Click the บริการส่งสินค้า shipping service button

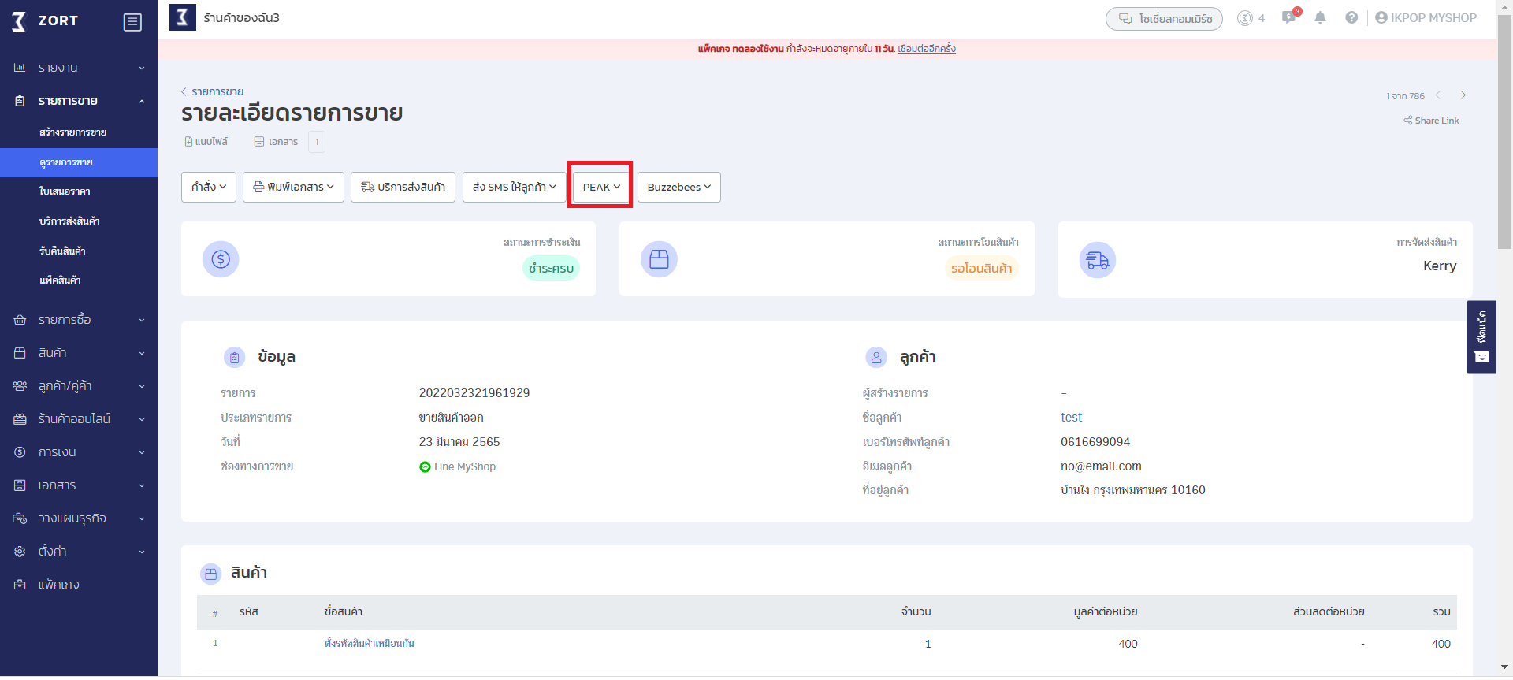(403, 187)
